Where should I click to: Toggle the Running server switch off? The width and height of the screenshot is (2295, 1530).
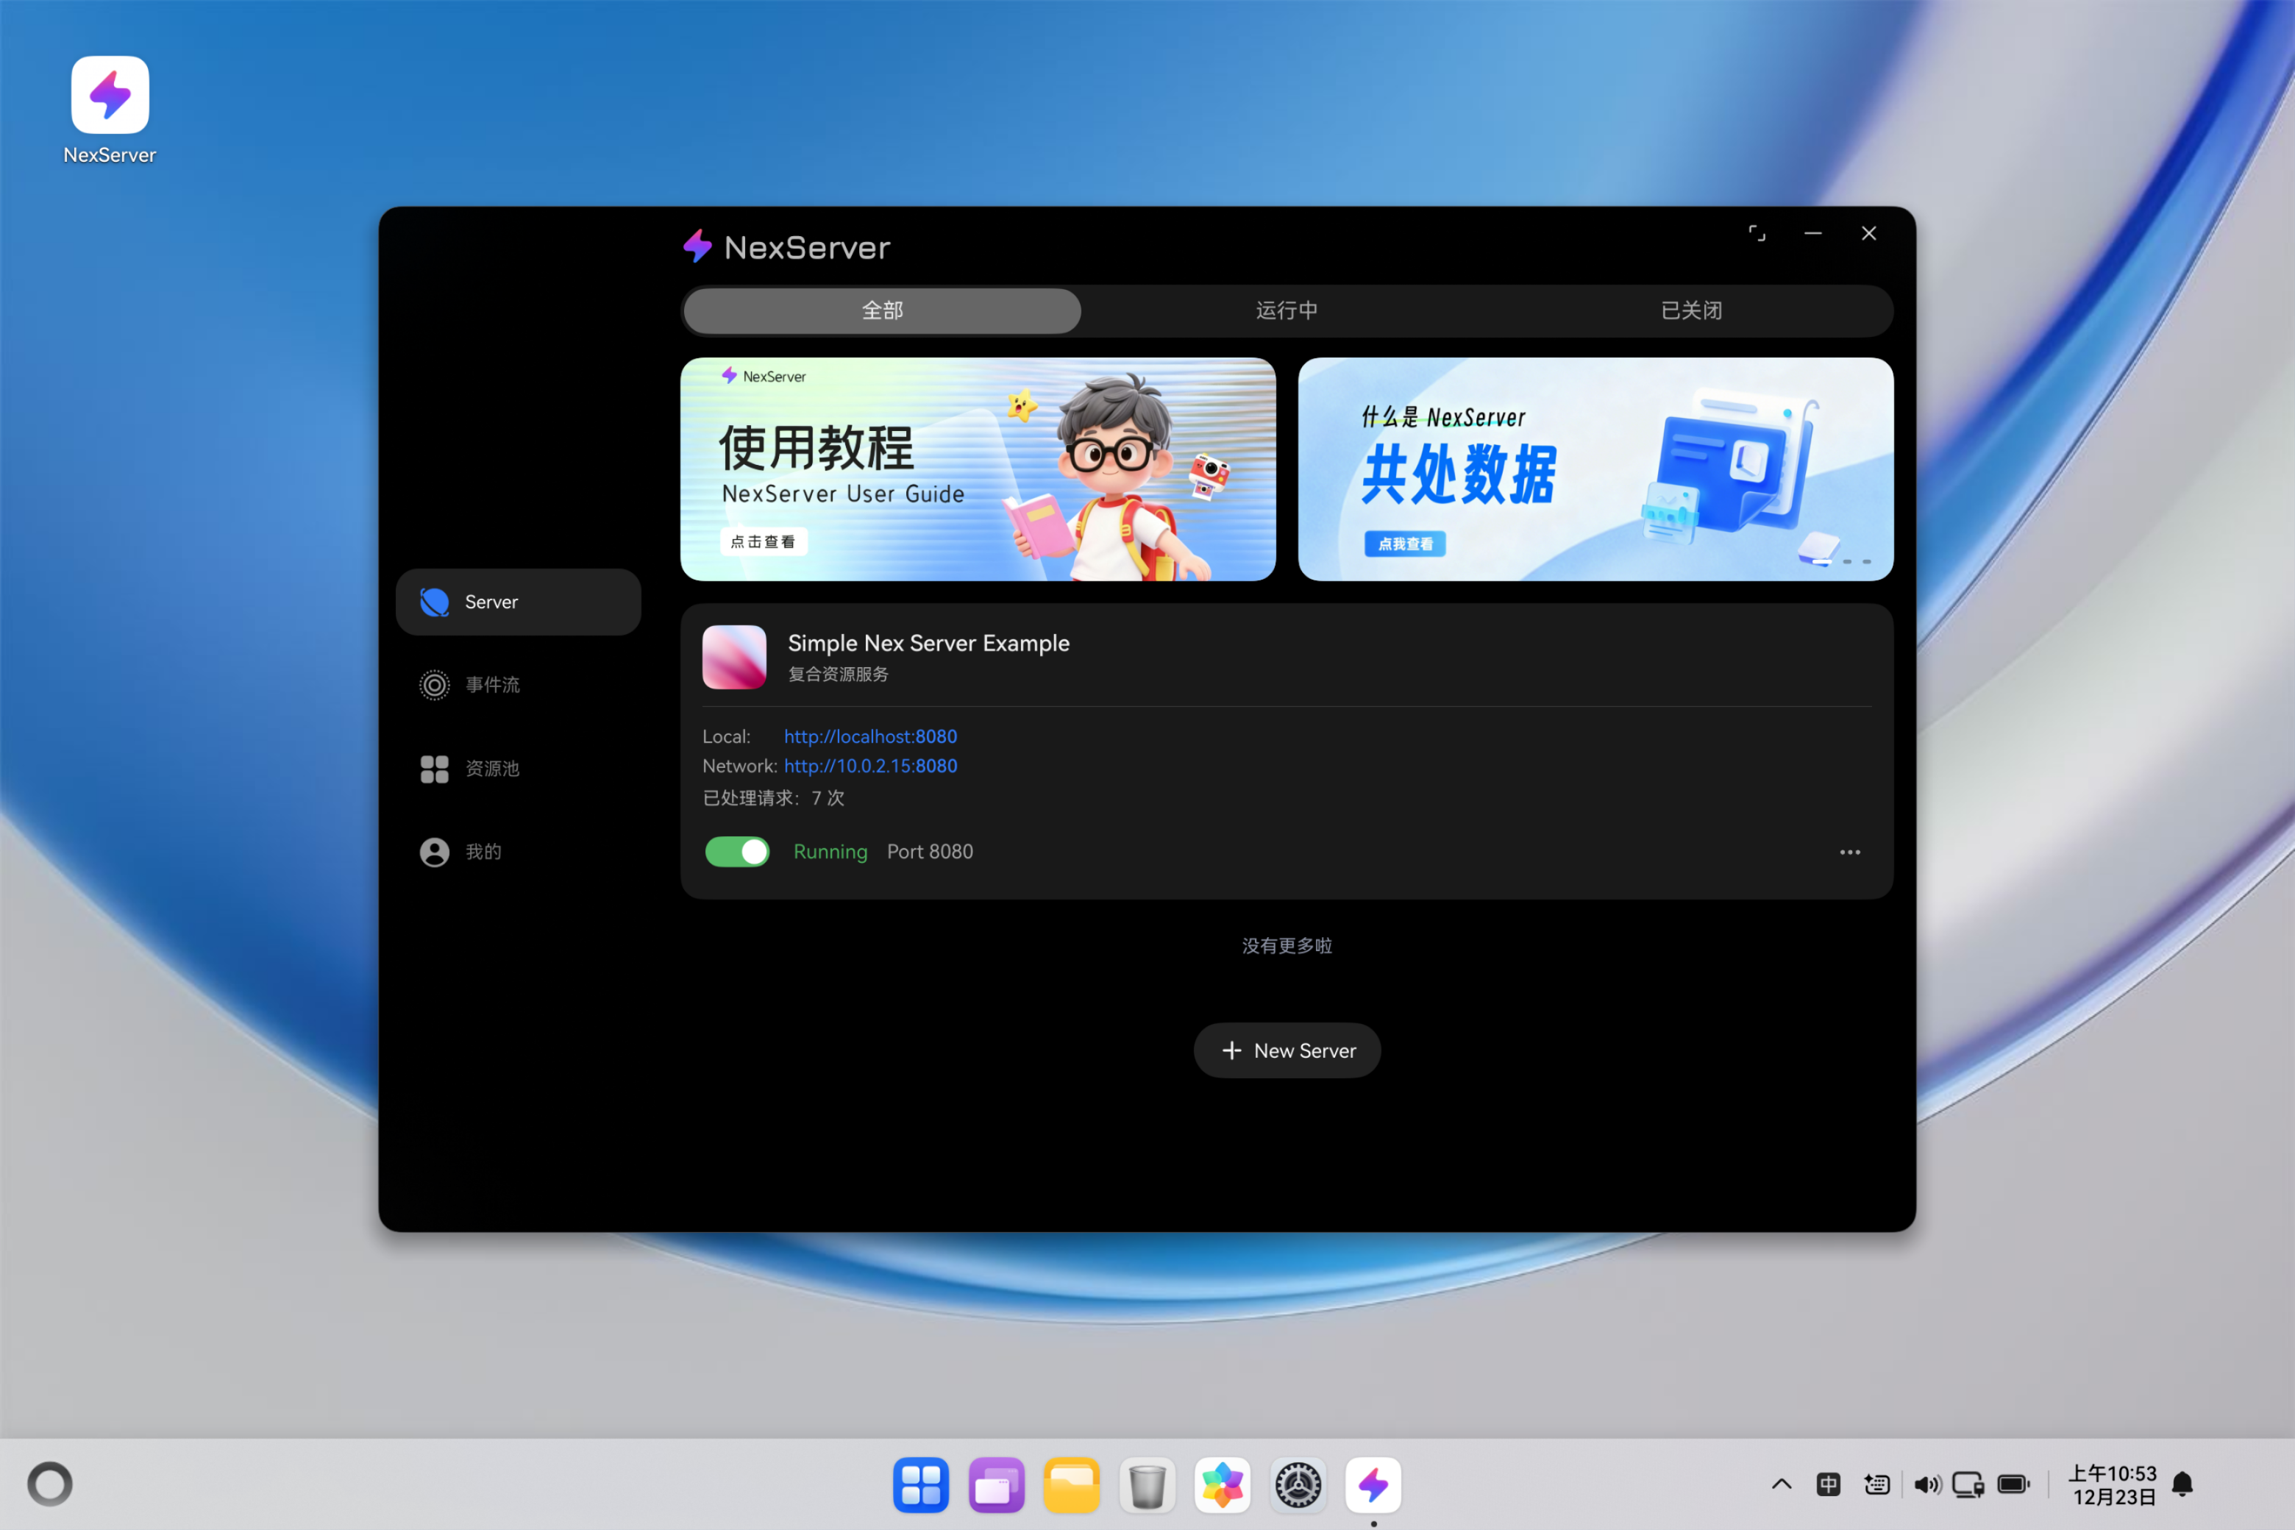pos(738,852)
